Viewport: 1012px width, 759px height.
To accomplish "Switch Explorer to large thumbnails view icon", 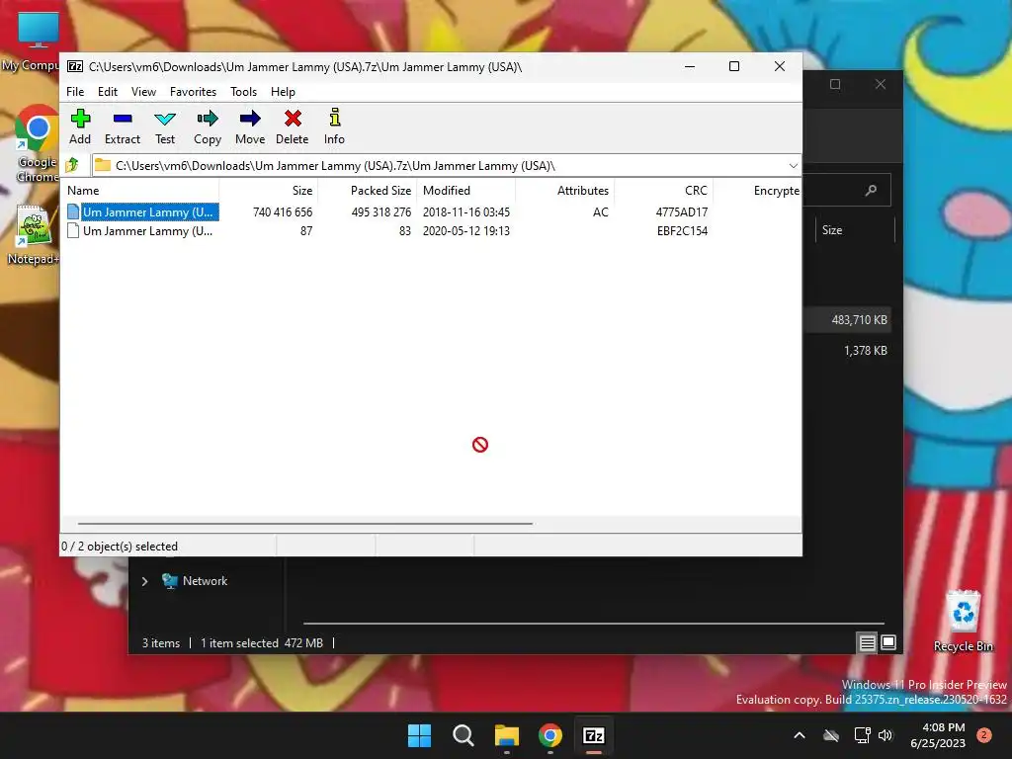I will [888, 642].
